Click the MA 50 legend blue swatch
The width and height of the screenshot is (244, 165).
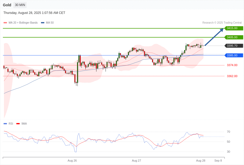[43, 23]
